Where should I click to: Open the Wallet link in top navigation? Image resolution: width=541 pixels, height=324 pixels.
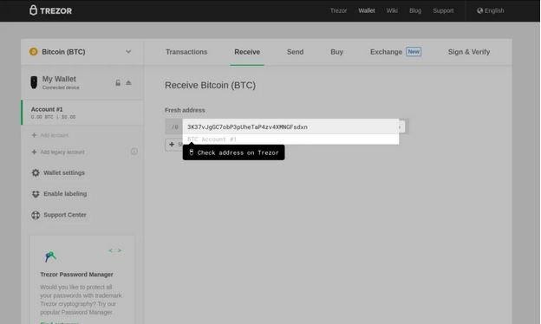(367, 10)
